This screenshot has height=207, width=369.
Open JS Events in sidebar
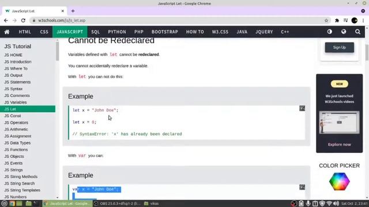point(13,163)
